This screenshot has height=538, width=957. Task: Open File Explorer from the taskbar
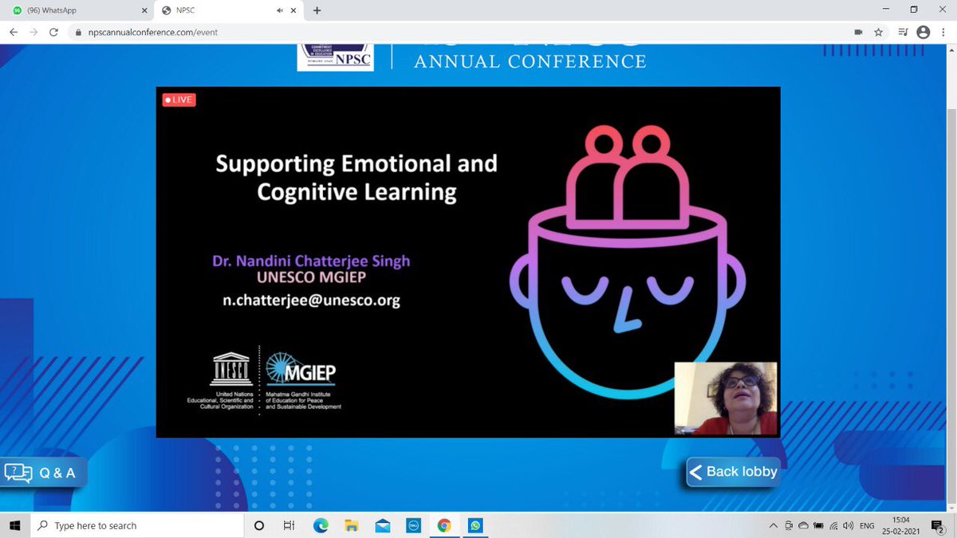(x=351, y=526)
